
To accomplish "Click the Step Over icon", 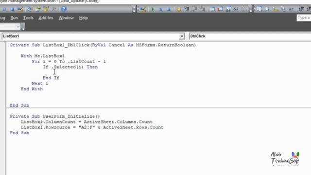I will click(x=194, y=9).
